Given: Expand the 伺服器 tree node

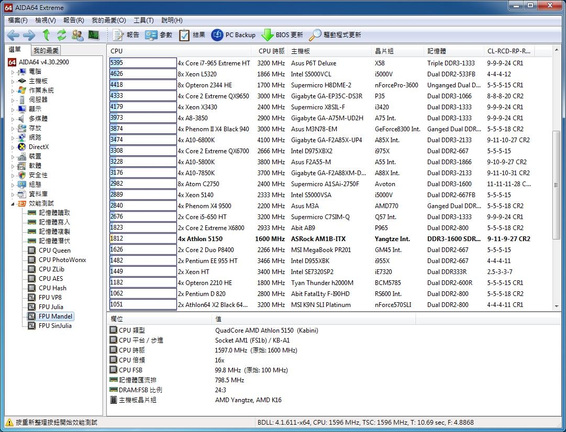Looking at the screenshot, I should [x=13, y=100].
